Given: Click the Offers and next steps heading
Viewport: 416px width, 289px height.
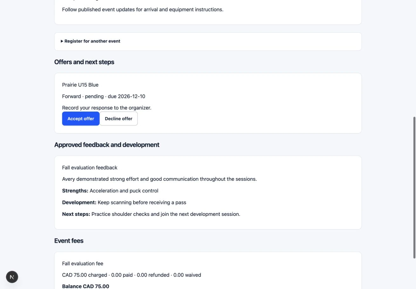Looking at the screenshot, I should (84, 62).
